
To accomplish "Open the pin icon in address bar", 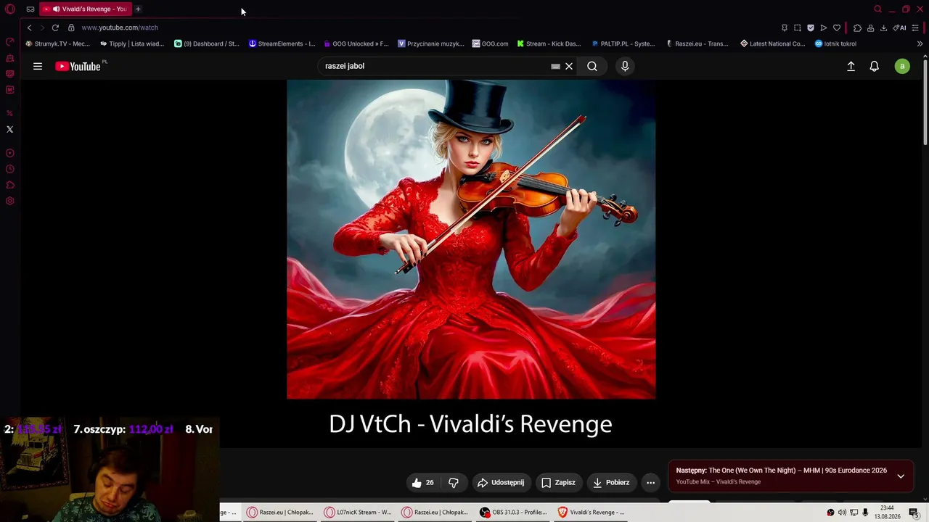I will tap(784, 28).
